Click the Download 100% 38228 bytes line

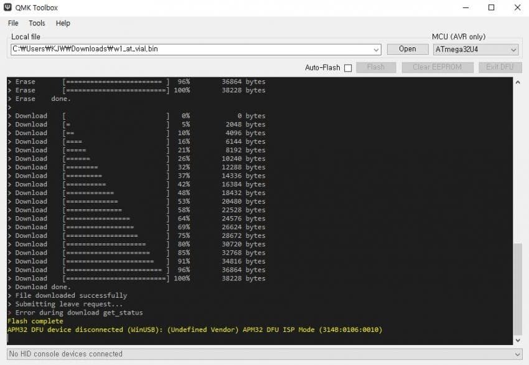(137, 278)
